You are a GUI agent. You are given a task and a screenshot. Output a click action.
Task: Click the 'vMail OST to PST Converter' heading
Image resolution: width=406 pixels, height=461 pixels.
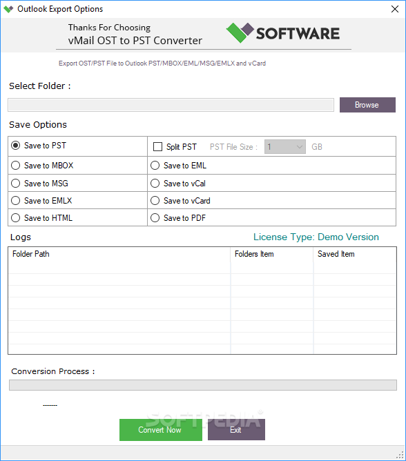pos(135,41)
